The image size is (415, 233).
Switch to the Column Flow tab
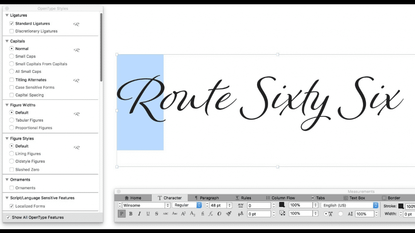pos(280,198)
